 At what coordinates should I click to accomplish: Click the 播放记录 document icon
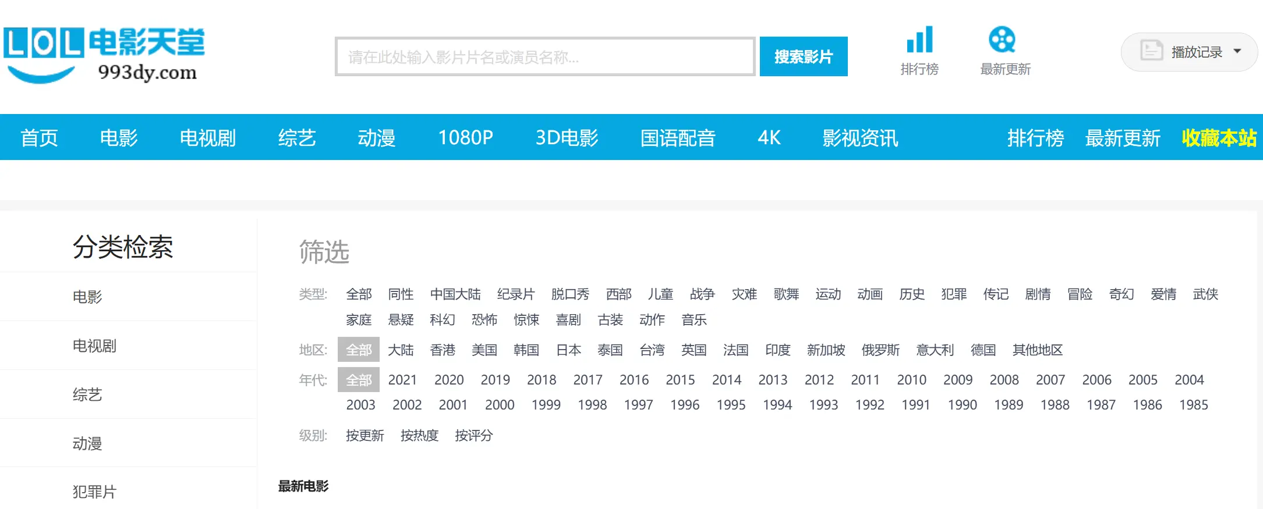click(1151, 51)
